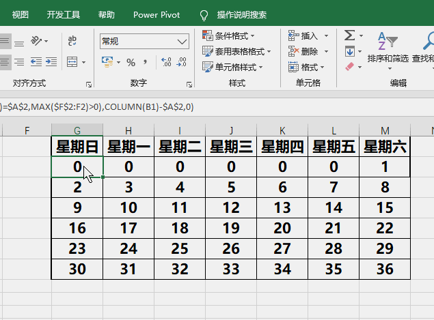
Task: Click Fill down arrow icon
Action: tap(349, 51)
